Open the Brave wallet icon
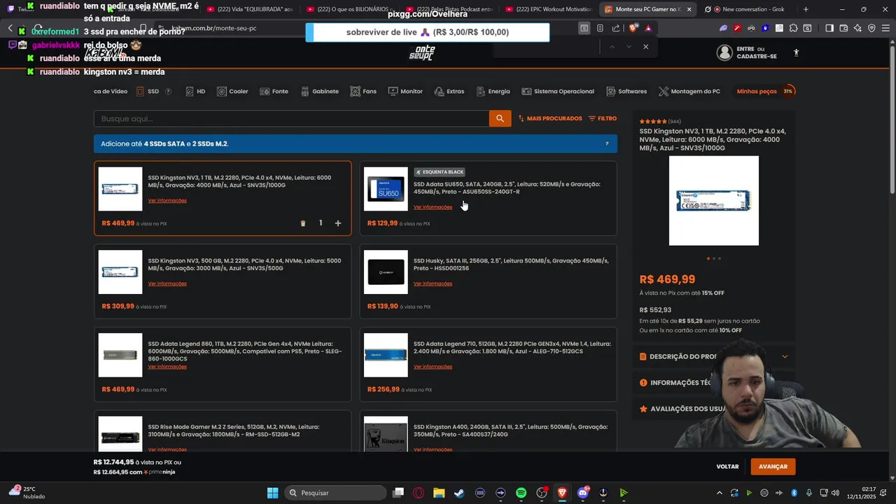 843,28
